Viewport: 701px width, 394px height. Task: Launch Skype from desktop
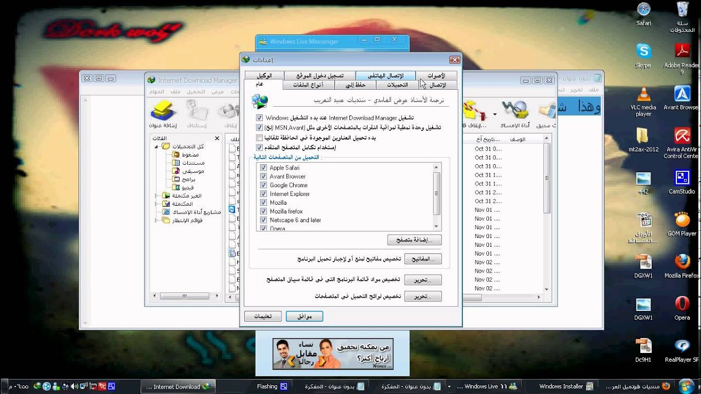pos(643,56)
